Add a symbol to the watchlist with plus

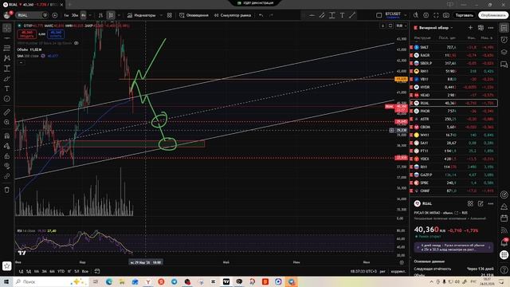[470, 28]
